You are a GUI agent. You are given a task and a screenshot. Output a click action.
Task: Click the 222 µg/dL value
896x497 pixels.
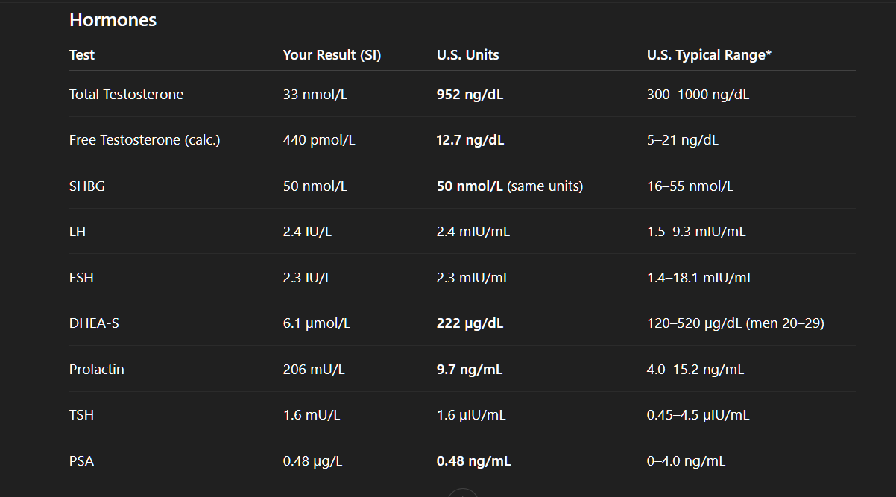pos(470,323)
